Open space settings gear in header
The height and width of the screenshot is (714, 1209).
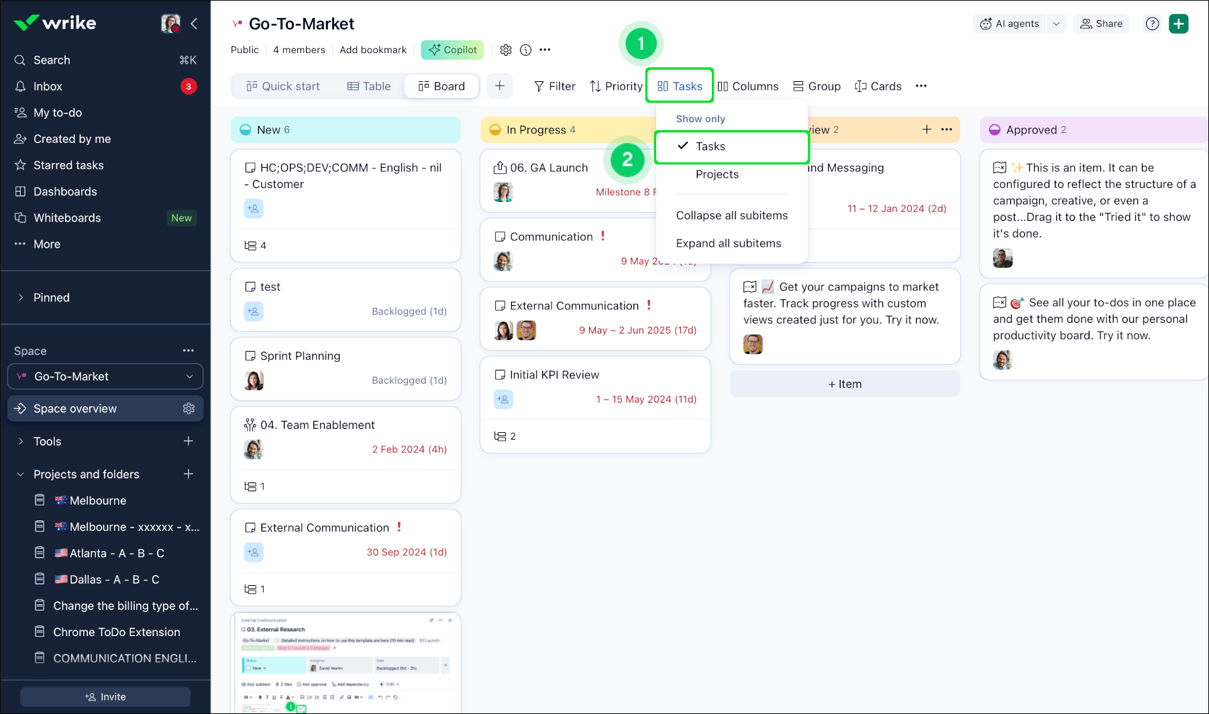(x=506, y=50)
